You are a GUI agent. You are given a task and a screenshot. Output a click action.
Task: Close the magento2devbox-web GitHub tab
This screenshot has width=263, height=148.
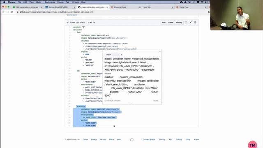[x=107, y=7]
